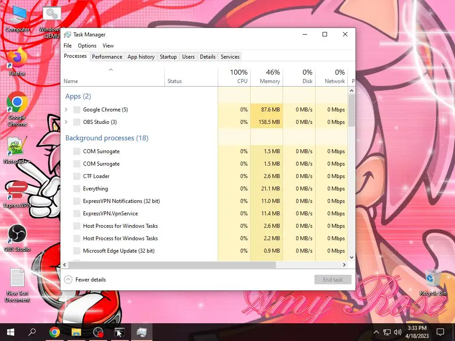Screen dimensions: 455x341
Task: Switch to the Startup tab
Action: 168,57
